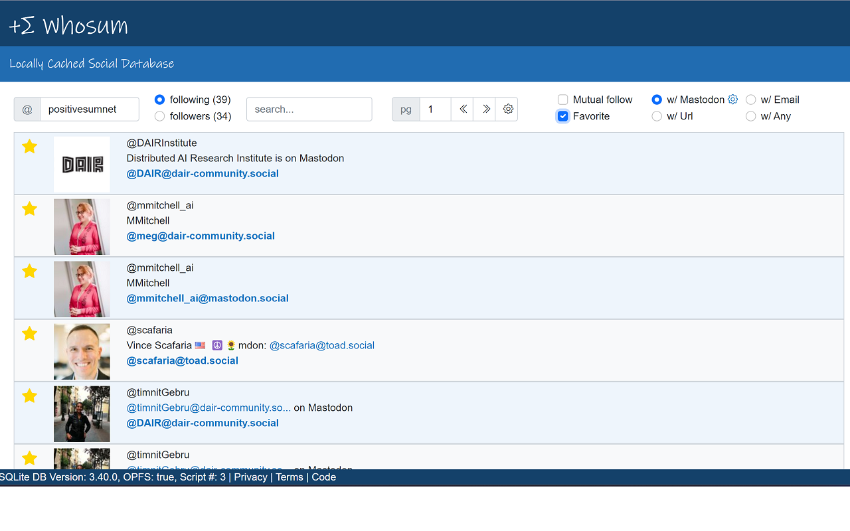The height and width of the screenshot is (531, 850).
Task: Toggle star on Mastodon @DAIR row of @timnitGebru
Action: pos(29,396)
